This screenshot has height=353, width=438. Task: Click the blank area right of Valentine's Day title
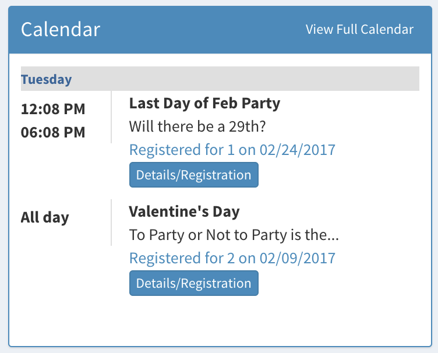pos(326,211)
